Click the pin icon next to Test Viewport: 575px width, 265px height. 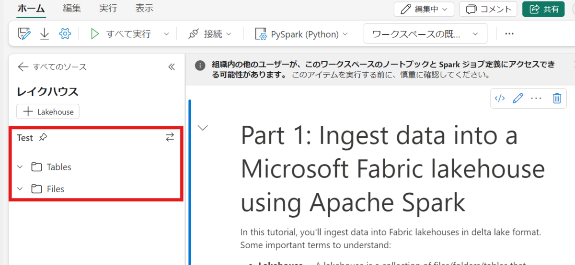pos(43,138)
